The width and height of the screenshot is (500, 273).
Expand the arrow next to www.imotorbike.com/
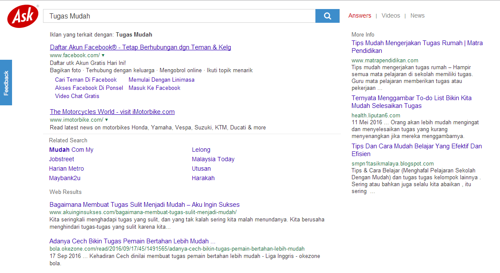[x=107, y=120]
